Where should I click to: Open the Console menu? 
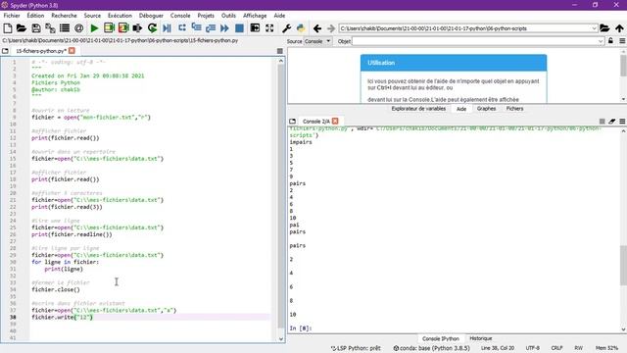pos(180,16)
